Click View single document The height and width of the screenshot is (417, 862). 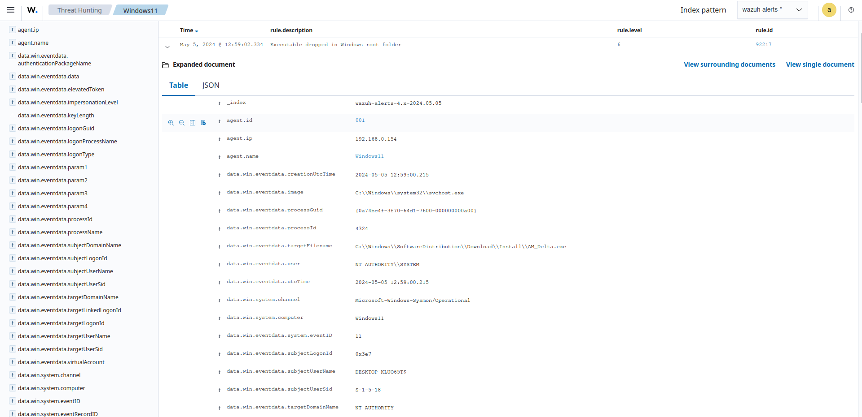coord(819,64)
